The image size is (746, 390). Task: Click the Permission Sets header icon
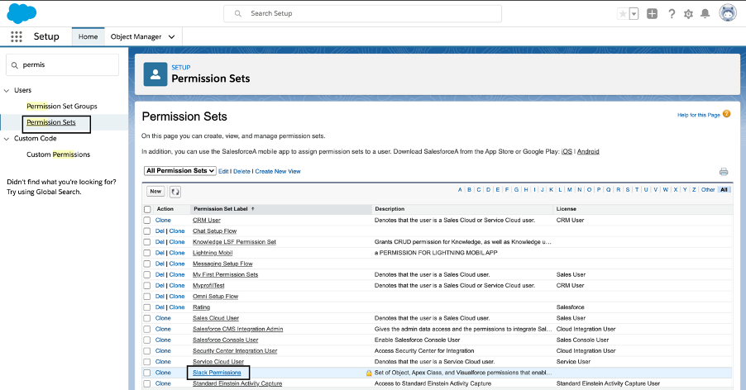pyautogui.click(x=155, y=74)
